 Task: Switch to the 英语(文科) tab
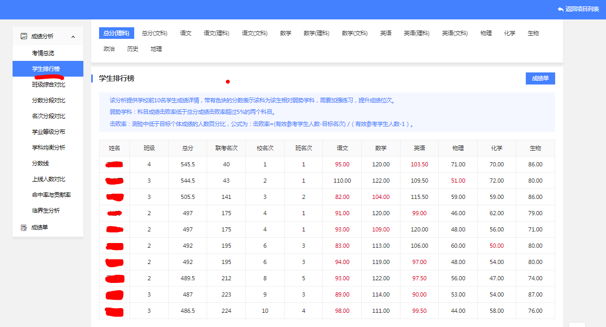[455, 33]
